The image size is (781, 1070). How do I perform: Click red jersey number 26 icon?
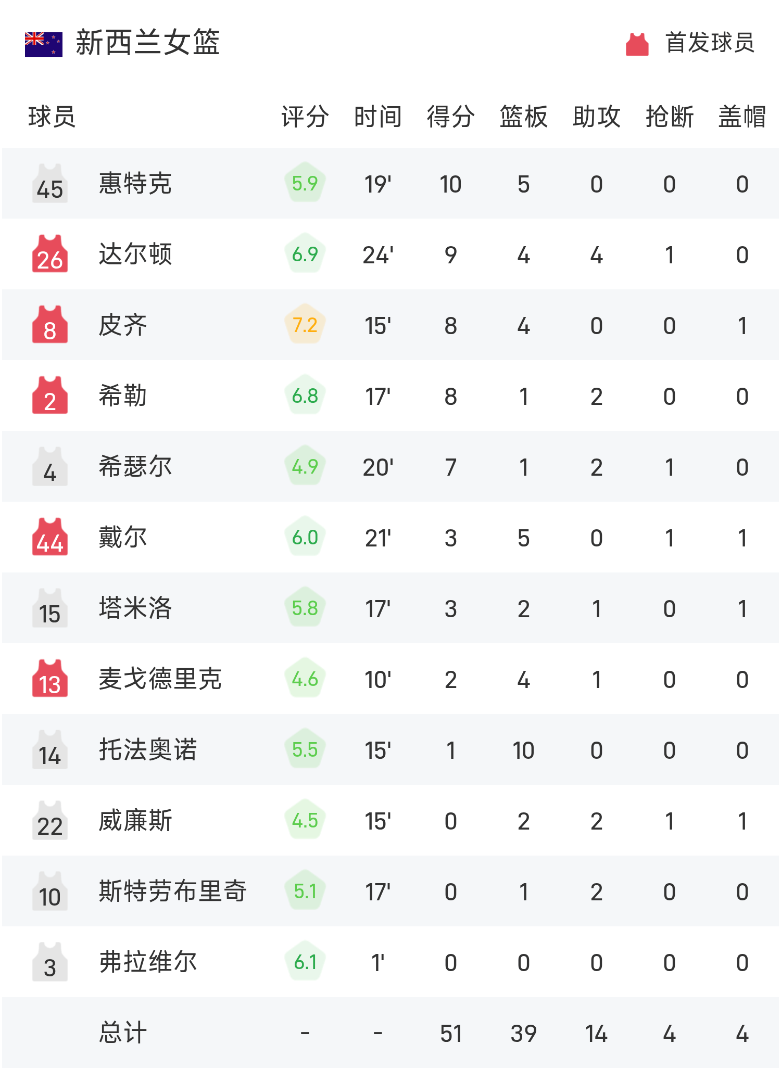click(50, 254)
